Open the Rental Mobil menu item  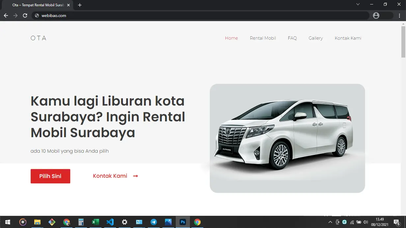263,38
